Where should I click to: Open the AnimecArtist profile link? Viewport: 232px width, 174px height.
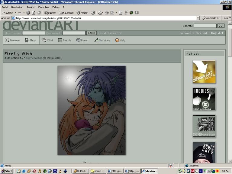pyautogui.click(x=34, y=58)
